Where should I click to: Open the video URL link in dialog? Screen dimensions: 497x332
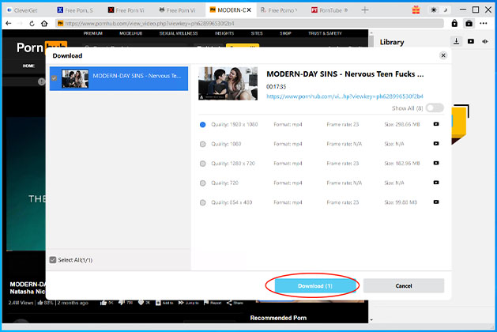[x=345, y=96]
